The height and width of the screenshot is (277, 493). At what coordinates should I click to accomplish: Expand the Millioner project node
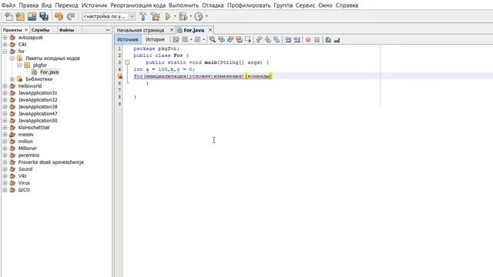tap(5, 149)
